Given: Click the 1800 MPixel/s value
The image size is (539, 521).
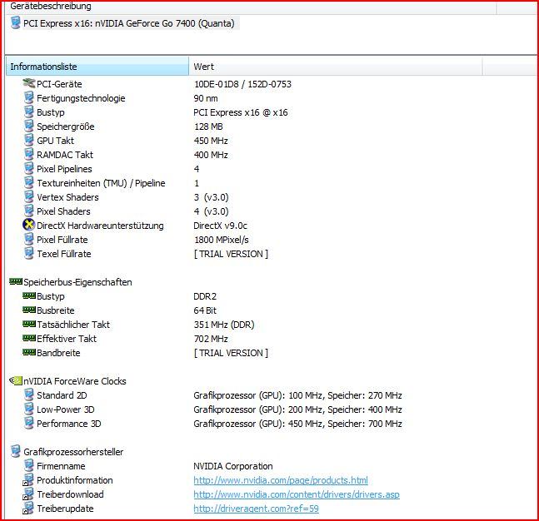Looking at the screenshot, I should click(x=222, y=240).
